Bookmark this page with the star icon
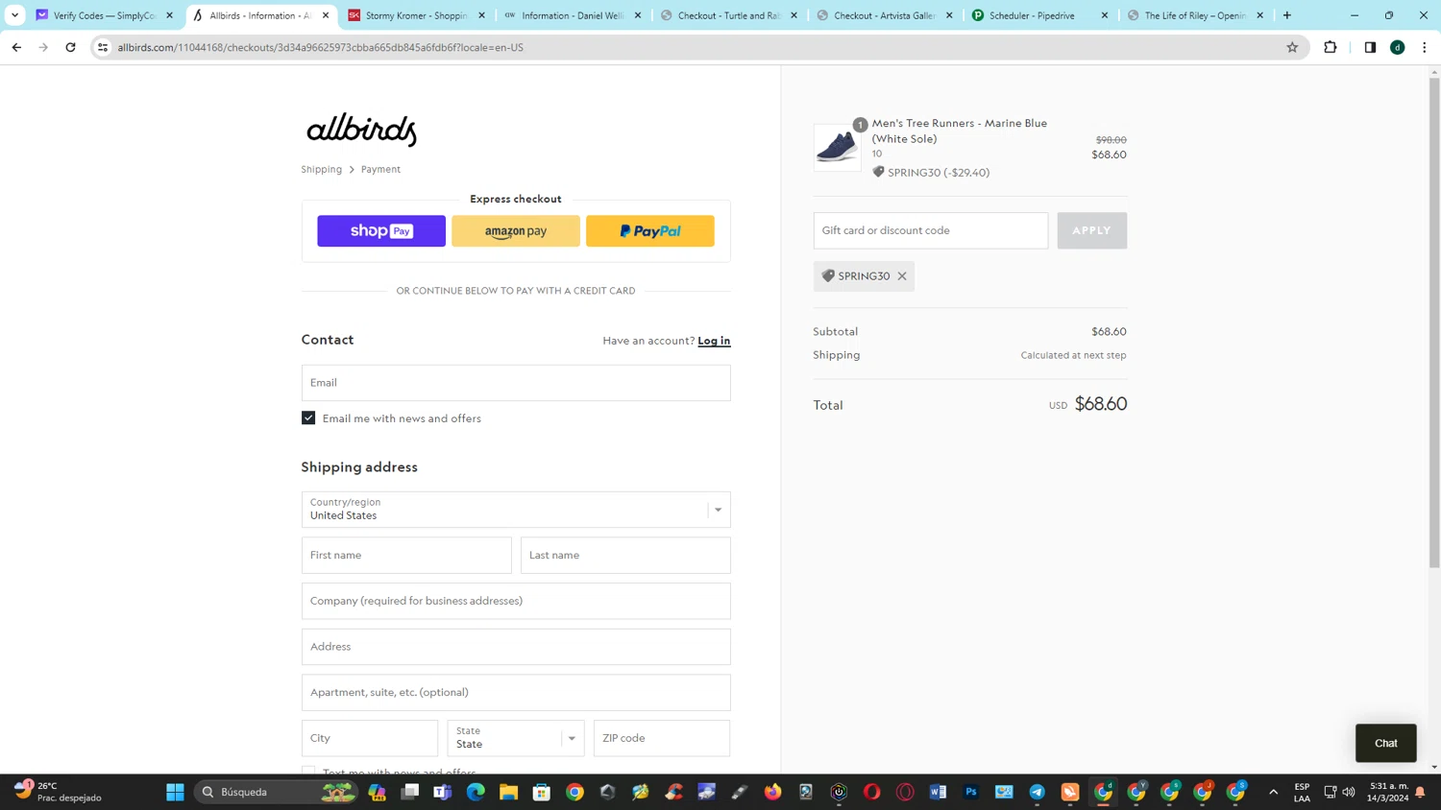Screen dimensions: 1441x810 click(x=1292, y=47)
